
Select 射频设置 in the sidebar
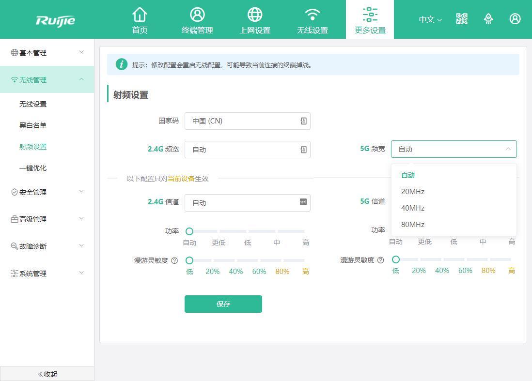pos(33,147)
